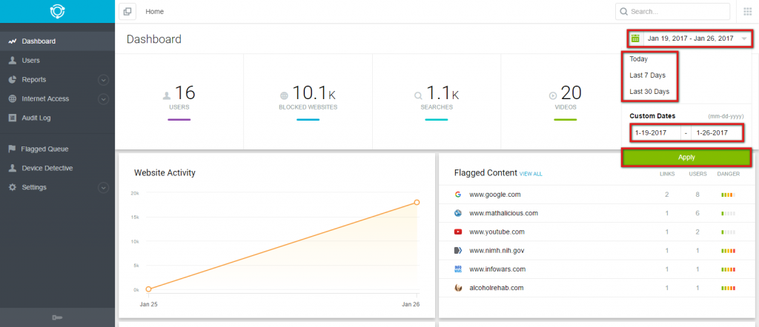Click the Infowars favicon
Image resolution: width=759 pixels, height=327 pixels.
pos(458,269)
